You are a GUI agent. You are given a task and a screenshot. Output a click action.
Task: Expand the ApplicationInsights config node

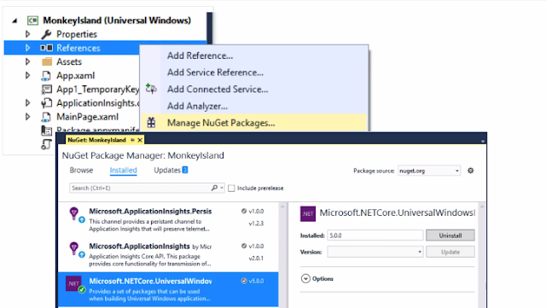coord(27,102)
